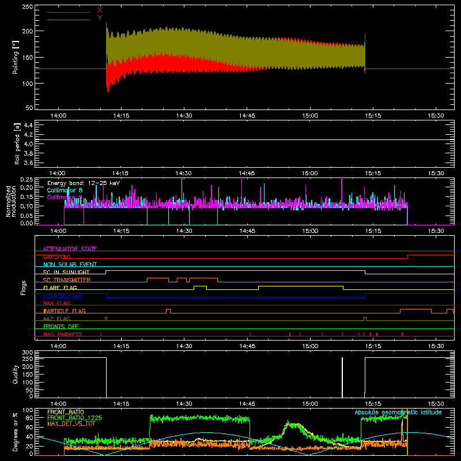Click the Flags axis title
The image size is (461, 461).
coord(23,288)
